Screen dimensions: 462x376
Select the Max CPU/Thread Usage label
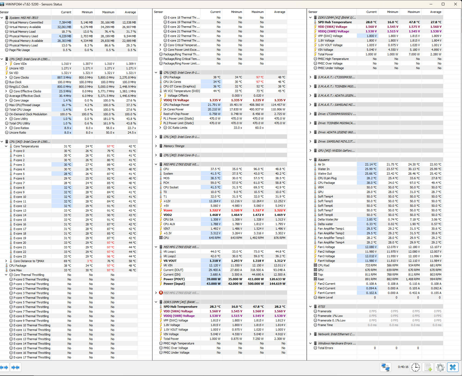(x=25, y=105)
